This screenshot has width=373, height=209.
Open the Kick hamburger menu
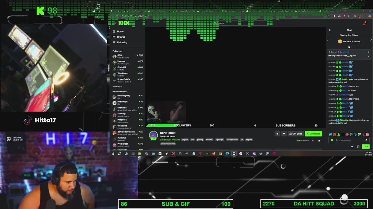point(115,23)
